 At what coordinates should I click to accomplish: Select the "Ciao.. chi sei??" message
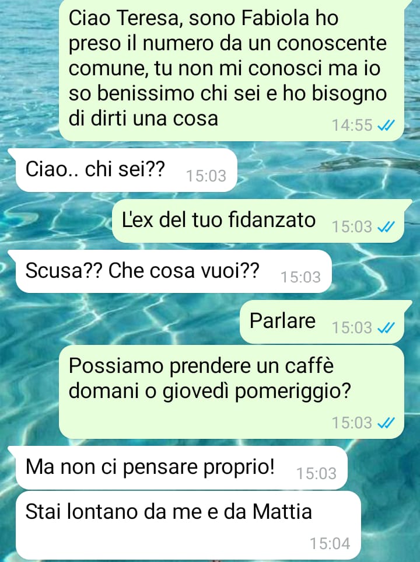(126, 170)
